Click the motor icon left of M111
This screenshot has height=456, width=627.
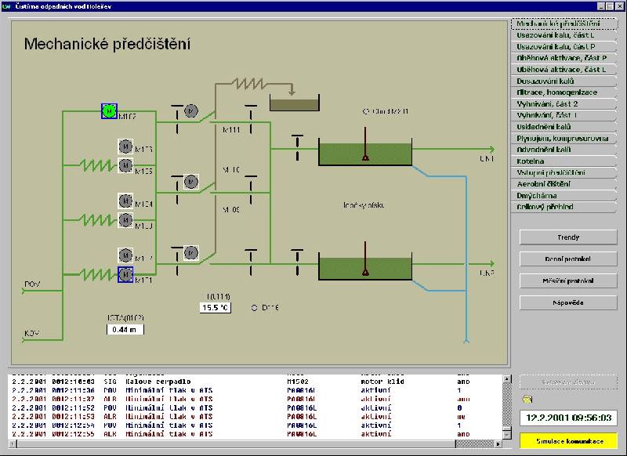pyautogui.click(x=190, y=111)
